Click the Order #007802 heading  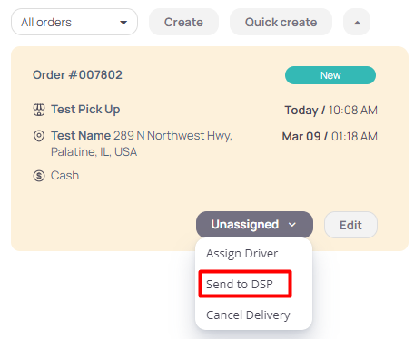coord(77,74)
